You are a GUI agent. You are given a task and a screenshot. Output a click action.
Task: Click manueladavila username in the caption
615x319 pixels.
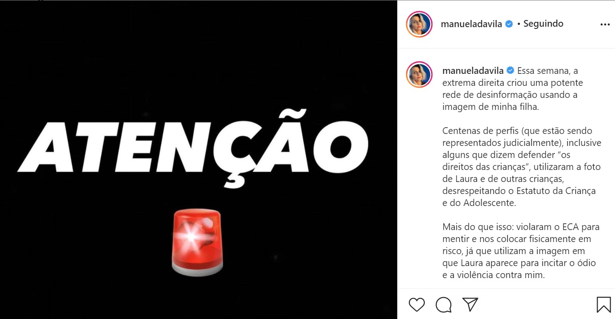[473, 71]
